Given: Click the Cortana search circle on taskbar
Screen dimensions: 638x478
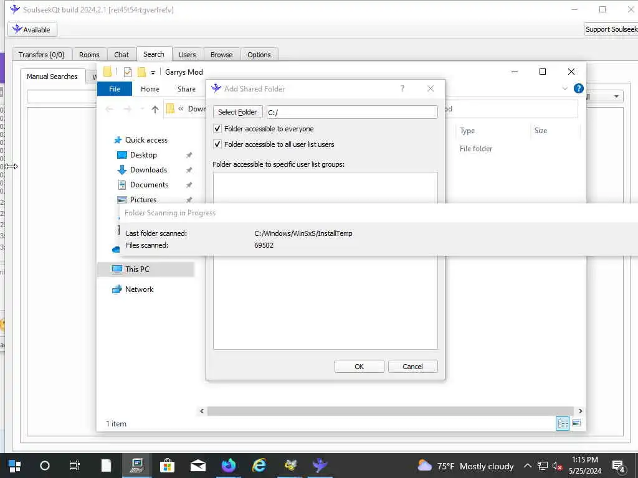Looking at the screenshot, I should [45, 466].
